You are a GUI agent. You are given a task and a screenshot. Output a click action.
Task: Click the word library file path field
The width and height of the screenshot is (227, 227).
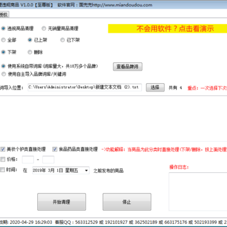pos(84,88)
